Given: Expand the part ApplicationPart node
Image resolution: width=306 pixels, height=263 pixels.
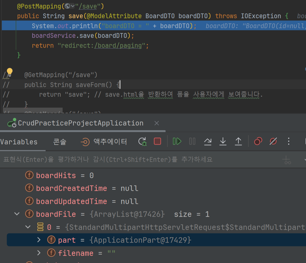Looking at the screenshot, I should tap(39, 240).
